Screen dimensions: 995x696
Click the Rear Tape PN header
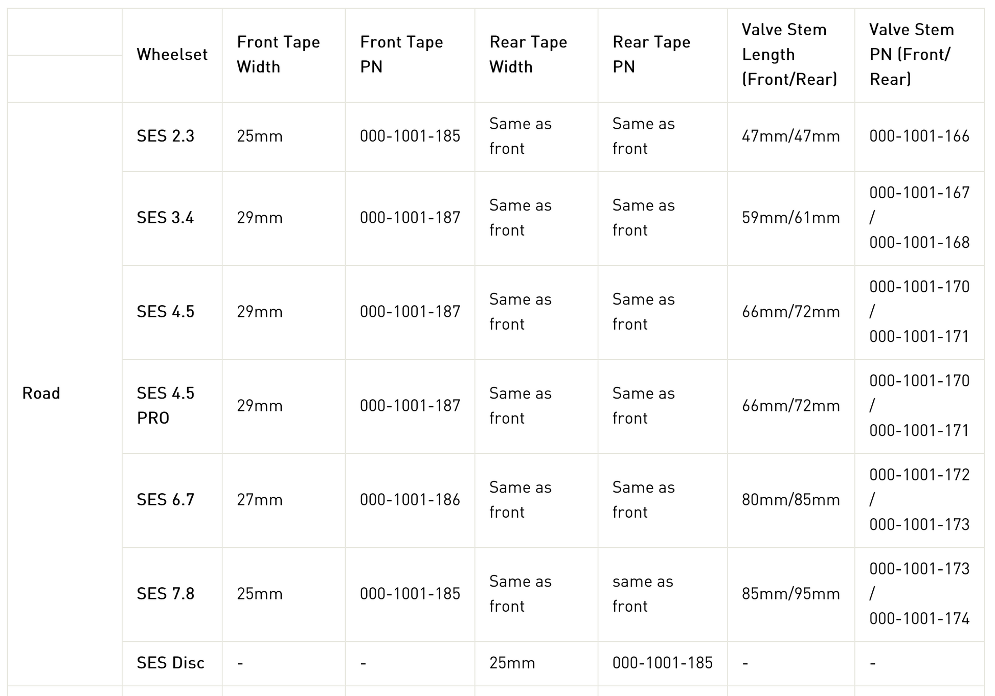(x=651, y=54)
